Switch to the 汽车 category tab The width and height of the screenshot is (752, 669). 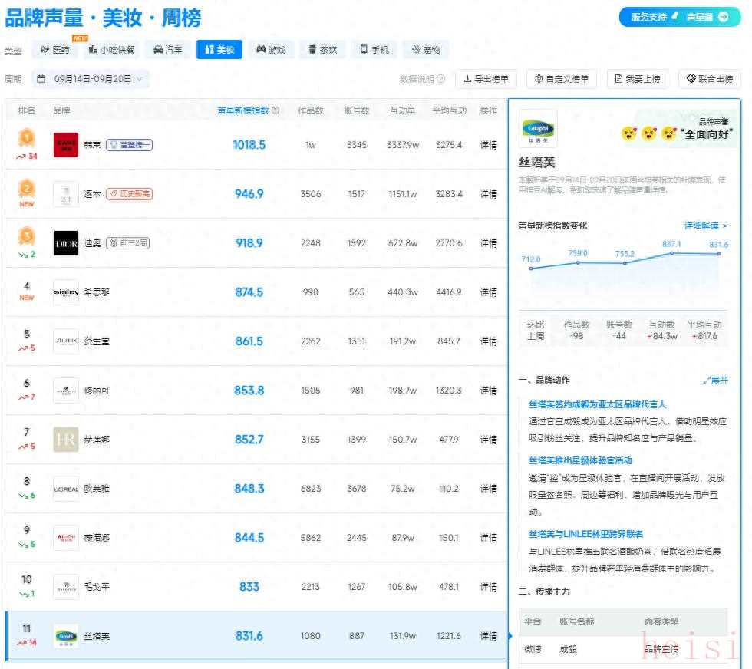[168, 50]
